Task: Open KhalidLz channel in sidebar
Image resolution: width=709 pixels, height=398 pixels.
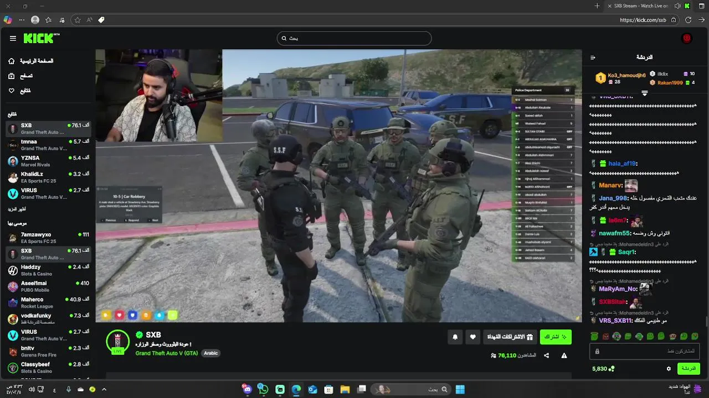Action: (48, 177)
